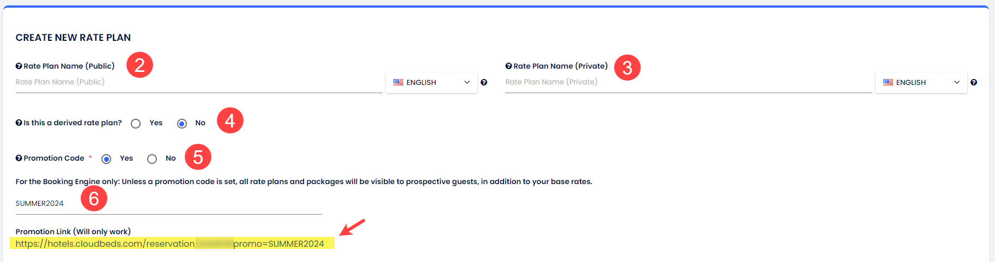Click help icon after public name language dropdown
The height and width of the screenshot is (262, 995).
[x=484, y=82]
